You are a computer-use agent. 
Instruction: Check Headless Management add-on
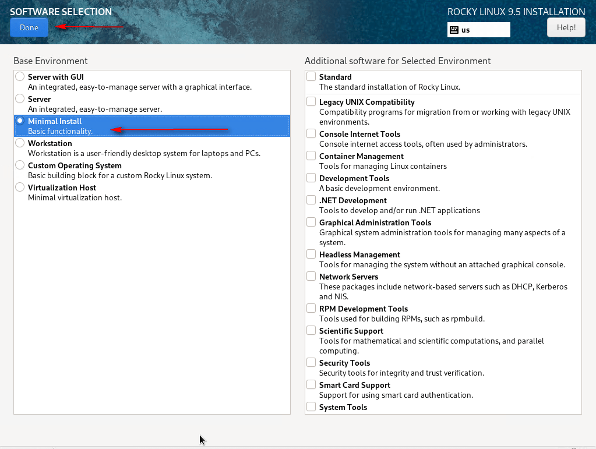click(312, 254)
